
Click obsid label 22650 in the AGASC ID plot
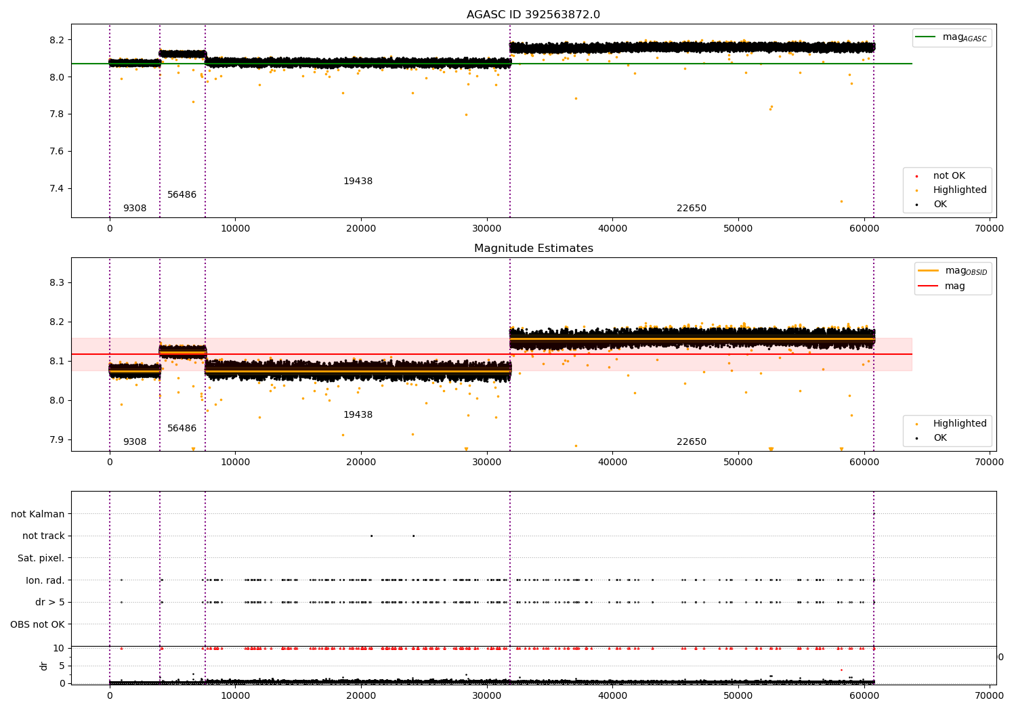click(x=692, y=209)
